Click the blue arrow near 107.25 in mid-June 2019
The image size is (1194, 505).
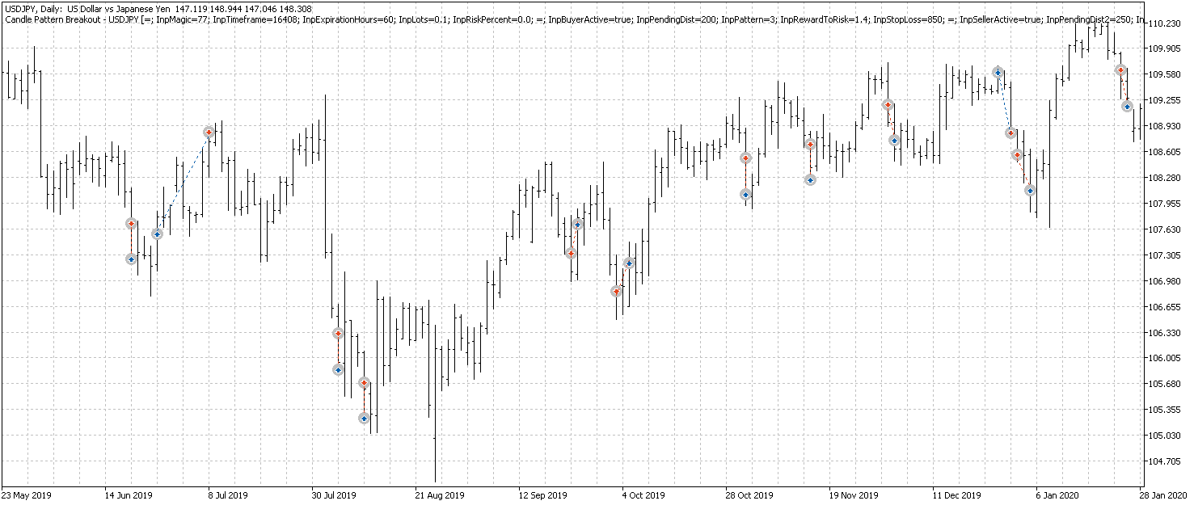(x=131, y=259)
